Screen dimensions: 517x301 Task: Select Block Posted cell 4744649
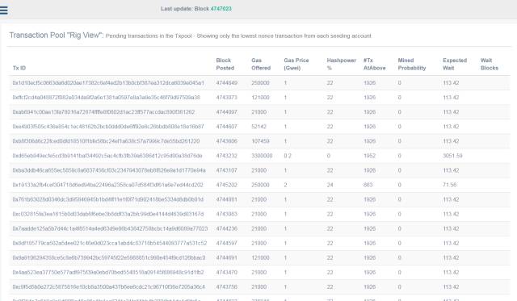[226, 83]
